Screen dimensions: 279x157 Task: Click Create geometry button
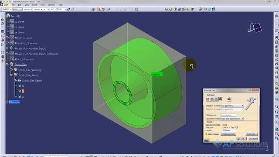(x=228, y=134)
